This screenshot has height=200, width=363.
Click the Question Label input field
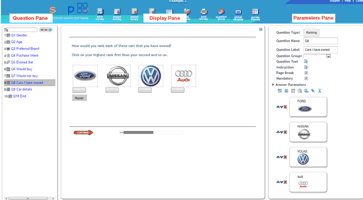[x=321, y=50]
